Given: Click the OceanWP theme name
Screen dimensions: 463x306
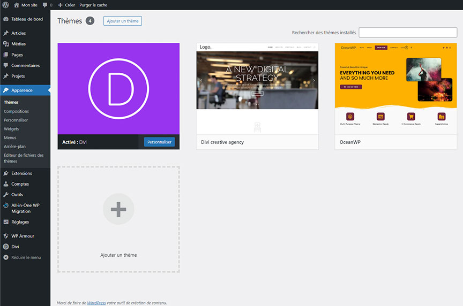Looking at the screenshot, I should point(350,142).
